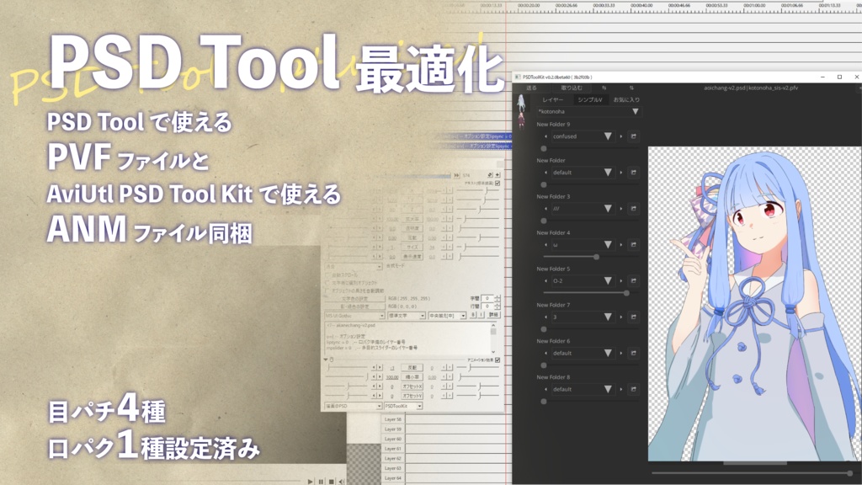
Task: Open 'ω' dropdown under New Folder 4
Action: click(583, 245)
